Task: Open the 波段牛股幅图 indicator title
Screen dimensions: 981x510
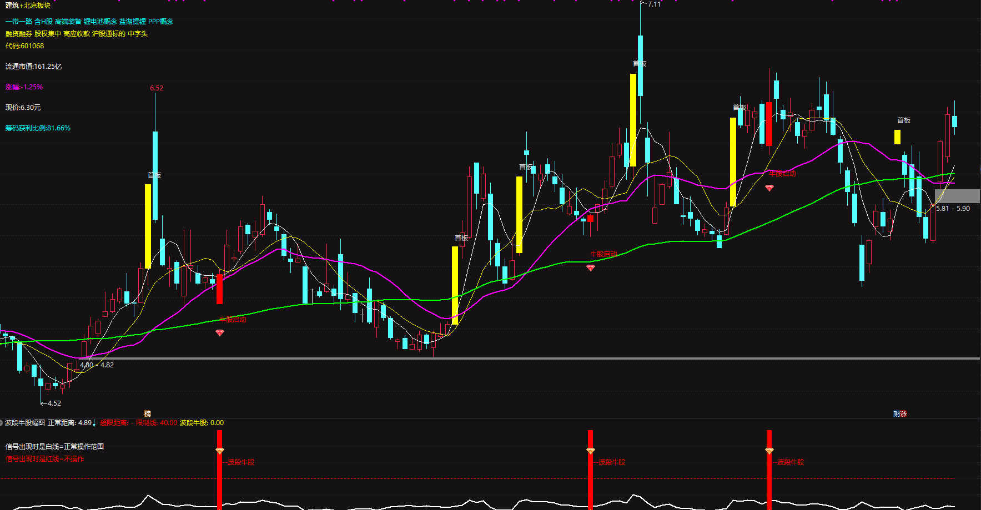Action: (x=25, y=423)
